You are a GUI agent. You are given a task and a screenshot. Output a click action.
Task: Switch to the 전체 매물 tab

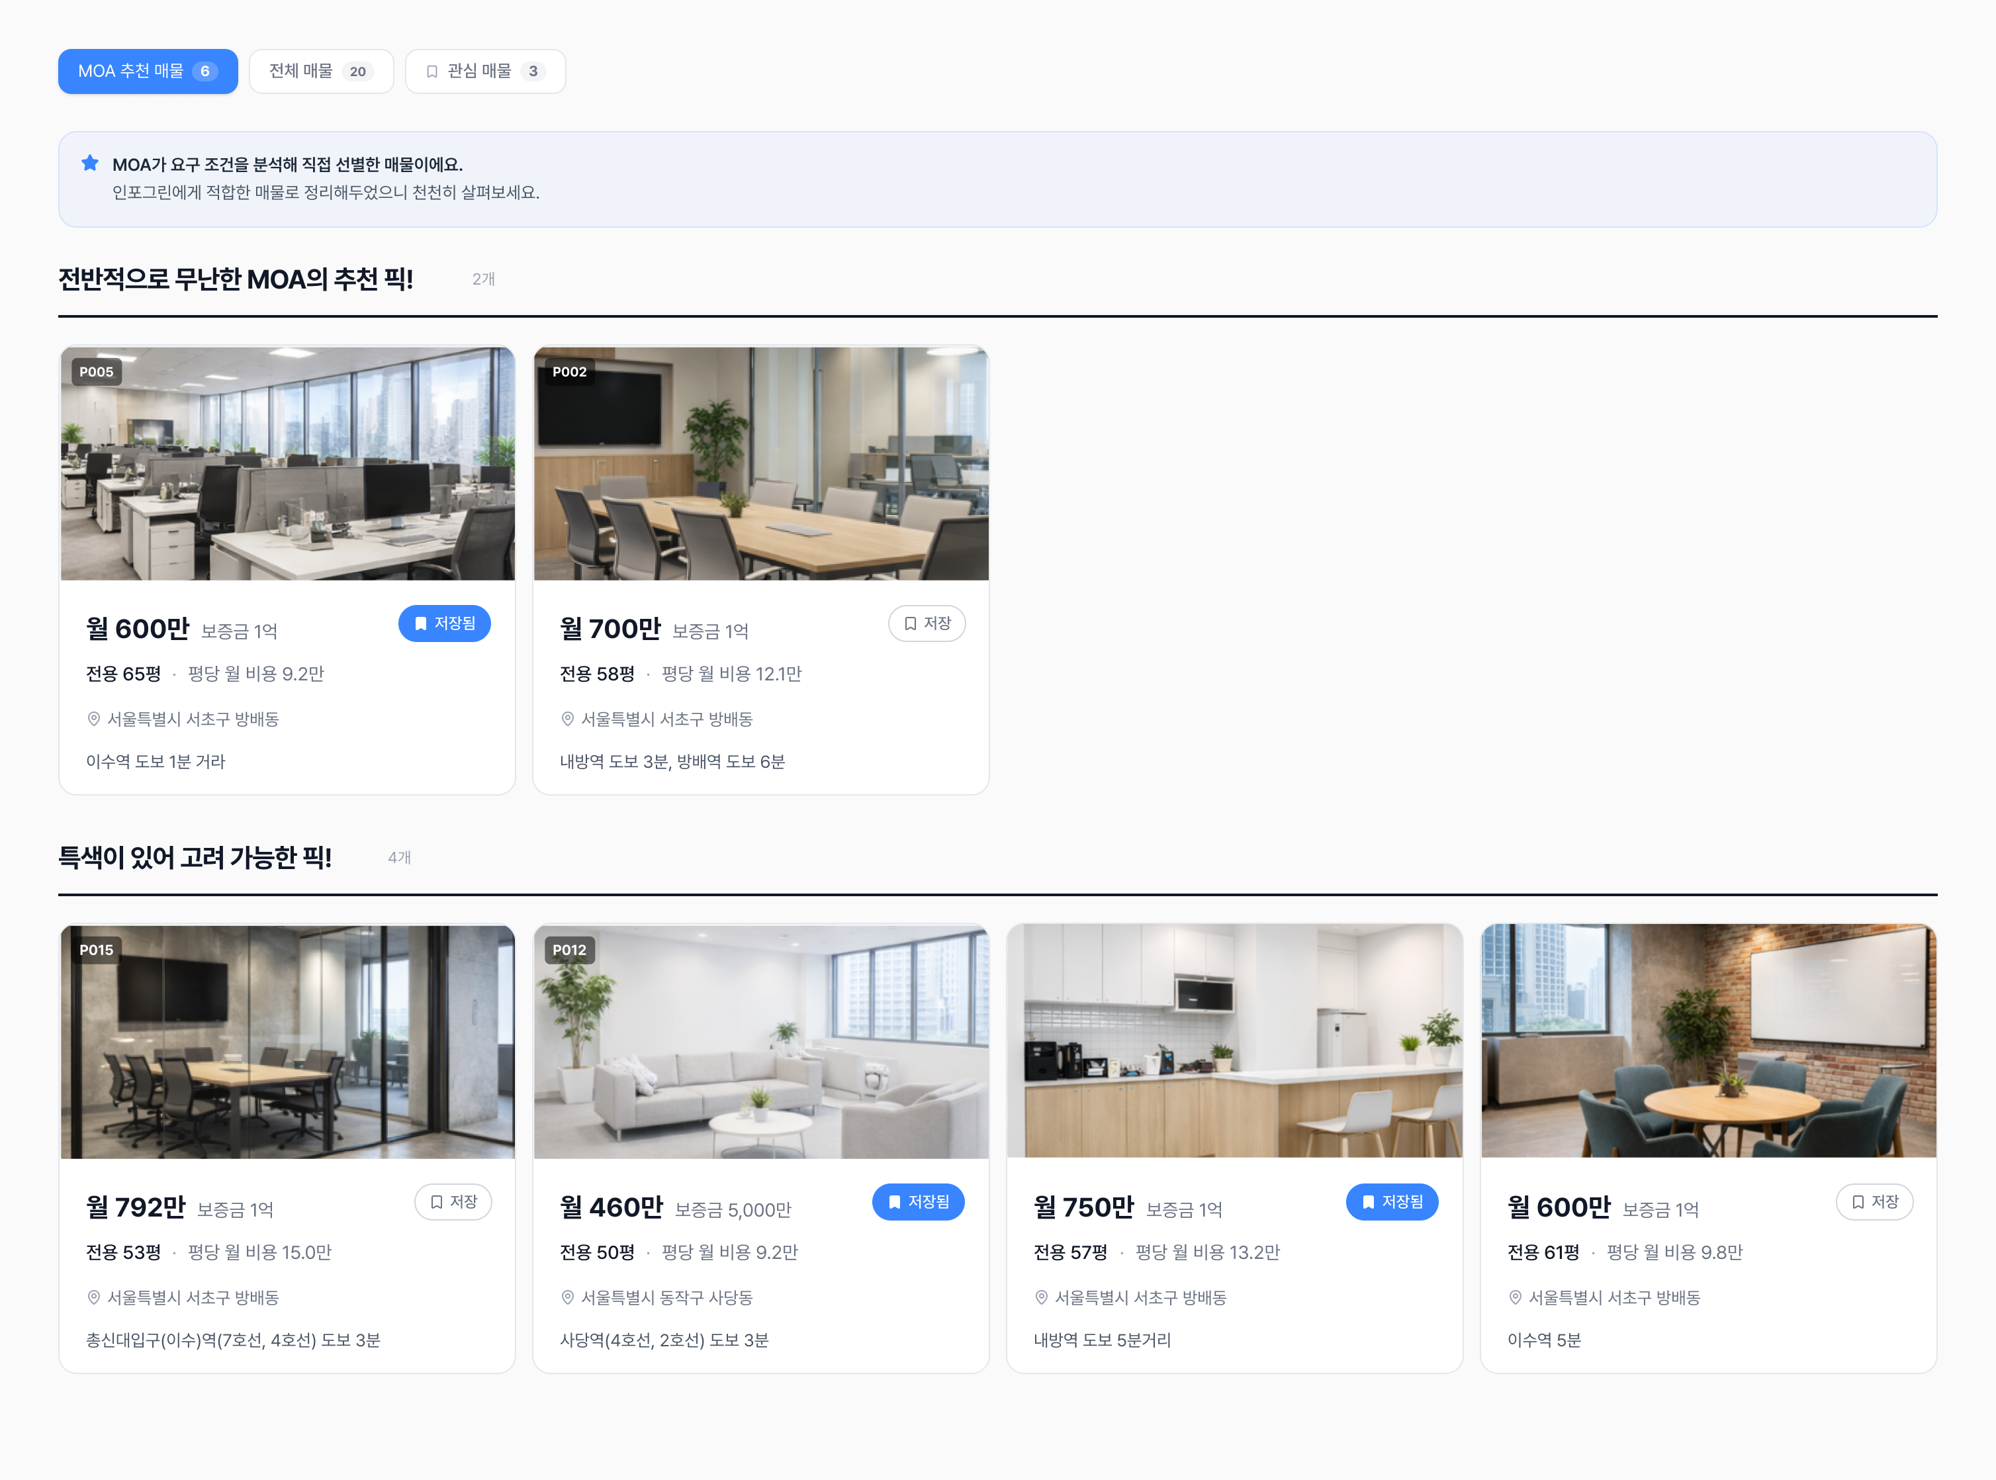(321, 71)
